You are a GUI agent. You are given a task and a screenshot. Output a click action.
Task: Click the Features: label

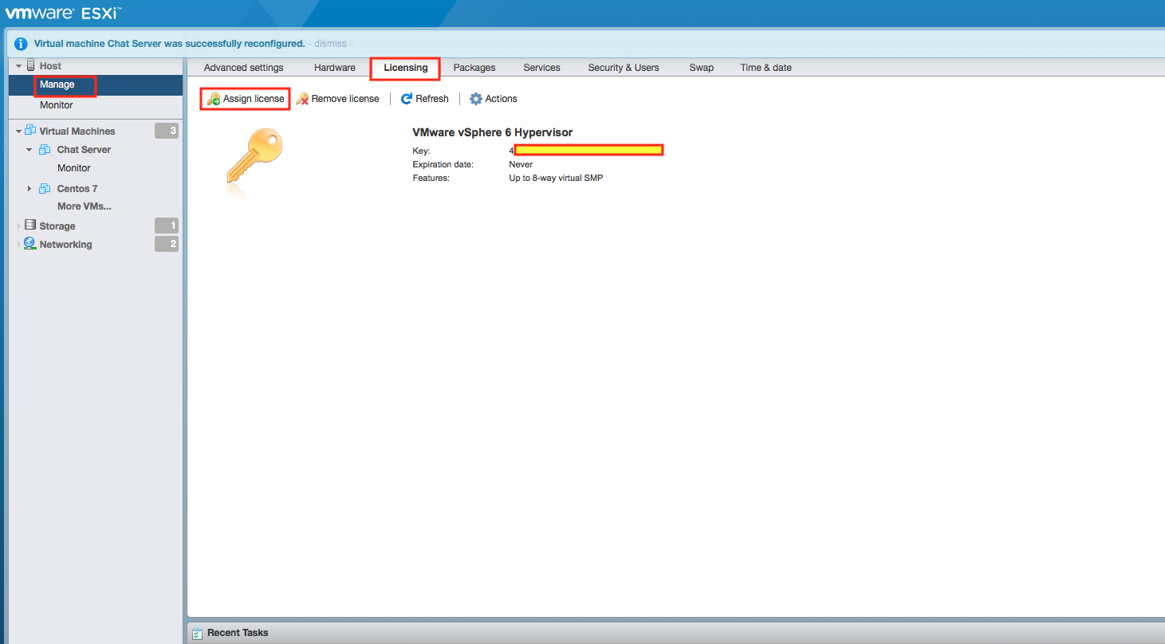click(x=431, y=178)
